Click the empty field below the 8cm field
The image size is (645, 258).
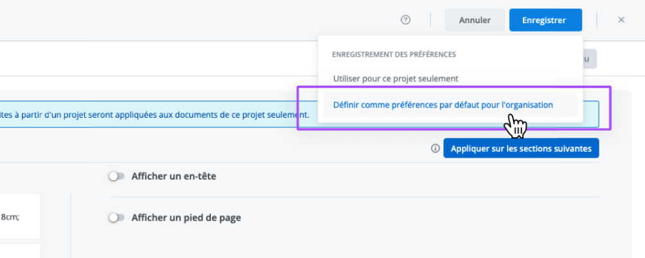19,250
